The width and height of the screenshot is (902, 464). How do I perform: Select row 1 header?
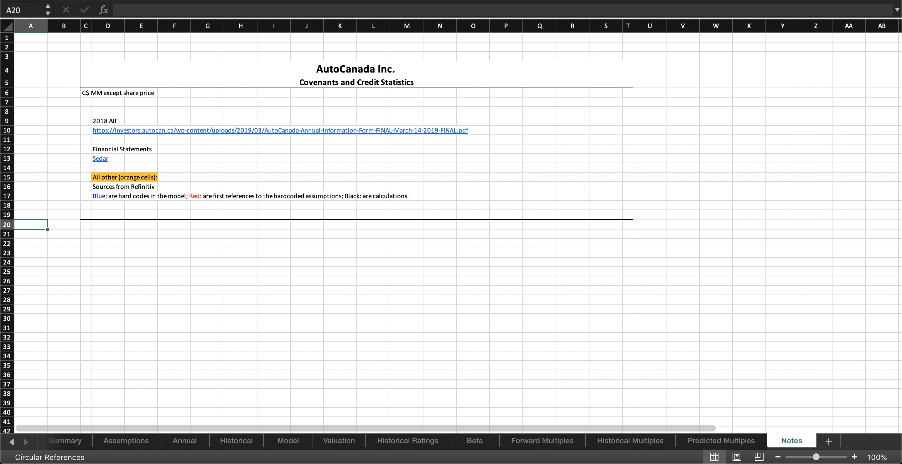[x=7, y=38]
